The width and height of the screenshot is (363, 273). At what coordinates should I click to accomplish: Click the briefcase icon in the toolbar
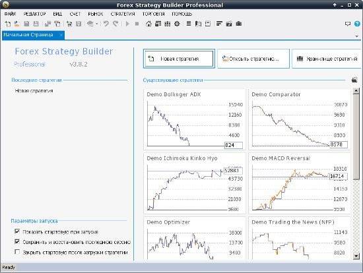239,24
